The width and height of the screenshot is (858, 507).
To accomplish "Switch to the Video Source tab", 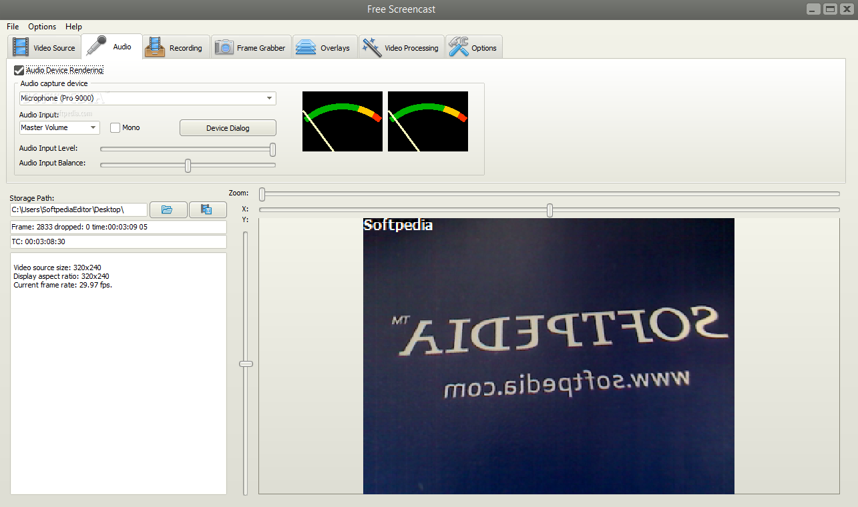I will click(45, 47).
